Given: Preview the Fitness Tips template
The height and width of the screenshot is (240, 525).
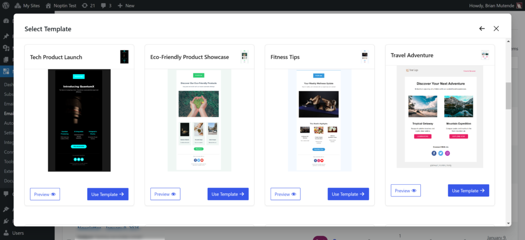Looking at the screenshot, I should click(x=285, y=194).
